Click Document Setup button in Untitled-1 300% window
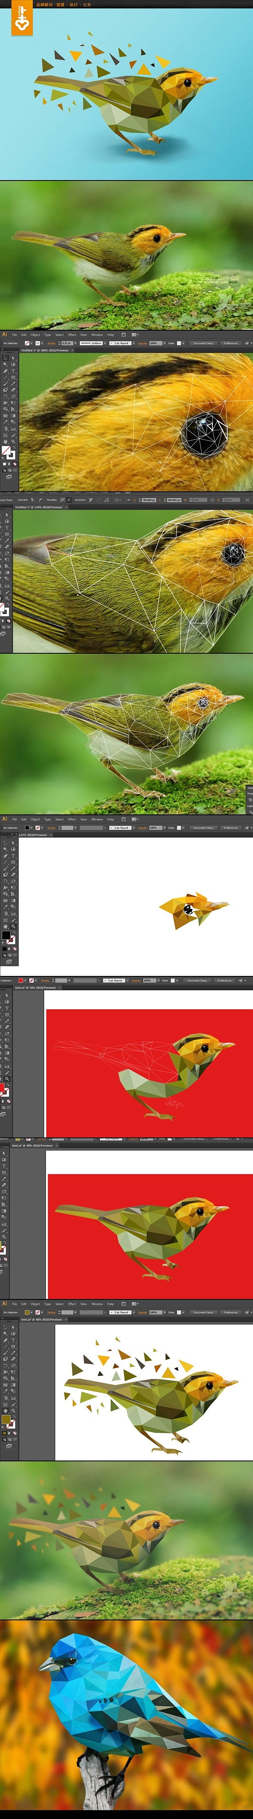The height and width of the screenshot is (1819, 253). (x=204, y=343)
